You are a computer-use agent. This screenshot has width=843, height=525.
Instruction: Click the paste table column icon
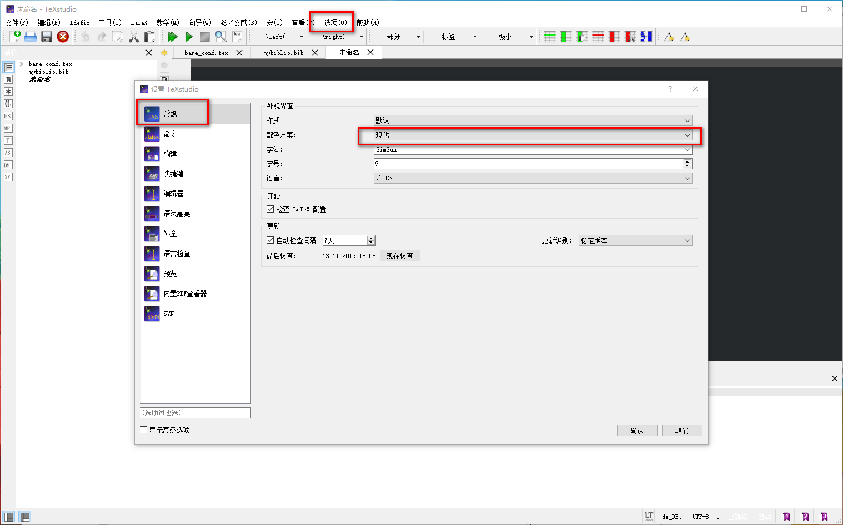582,37
